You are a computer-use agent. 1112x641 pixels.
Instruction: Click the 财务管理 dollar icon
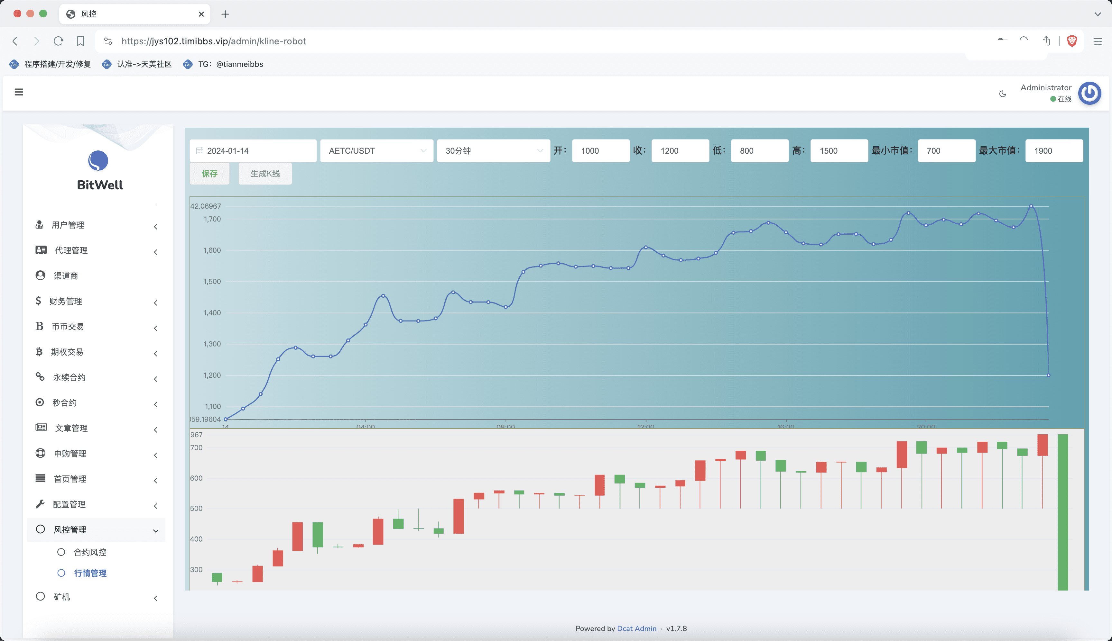(38, 301)
